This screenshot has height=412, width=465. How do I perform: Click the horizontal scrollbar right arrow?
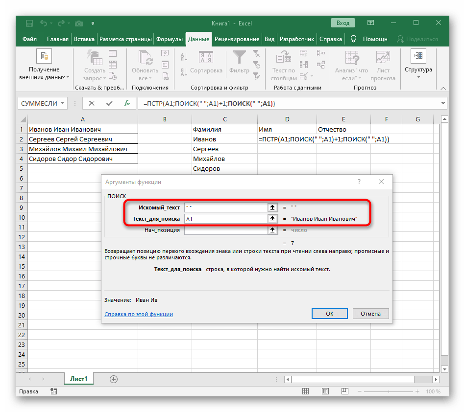pyautogui.click(x=436, y=379)
